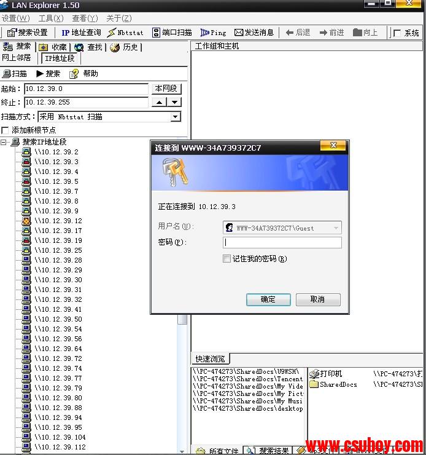Viewport: 426px width, 455px height.
Task: Open 帮助 help in the scan panel
Action: point(83,74)
